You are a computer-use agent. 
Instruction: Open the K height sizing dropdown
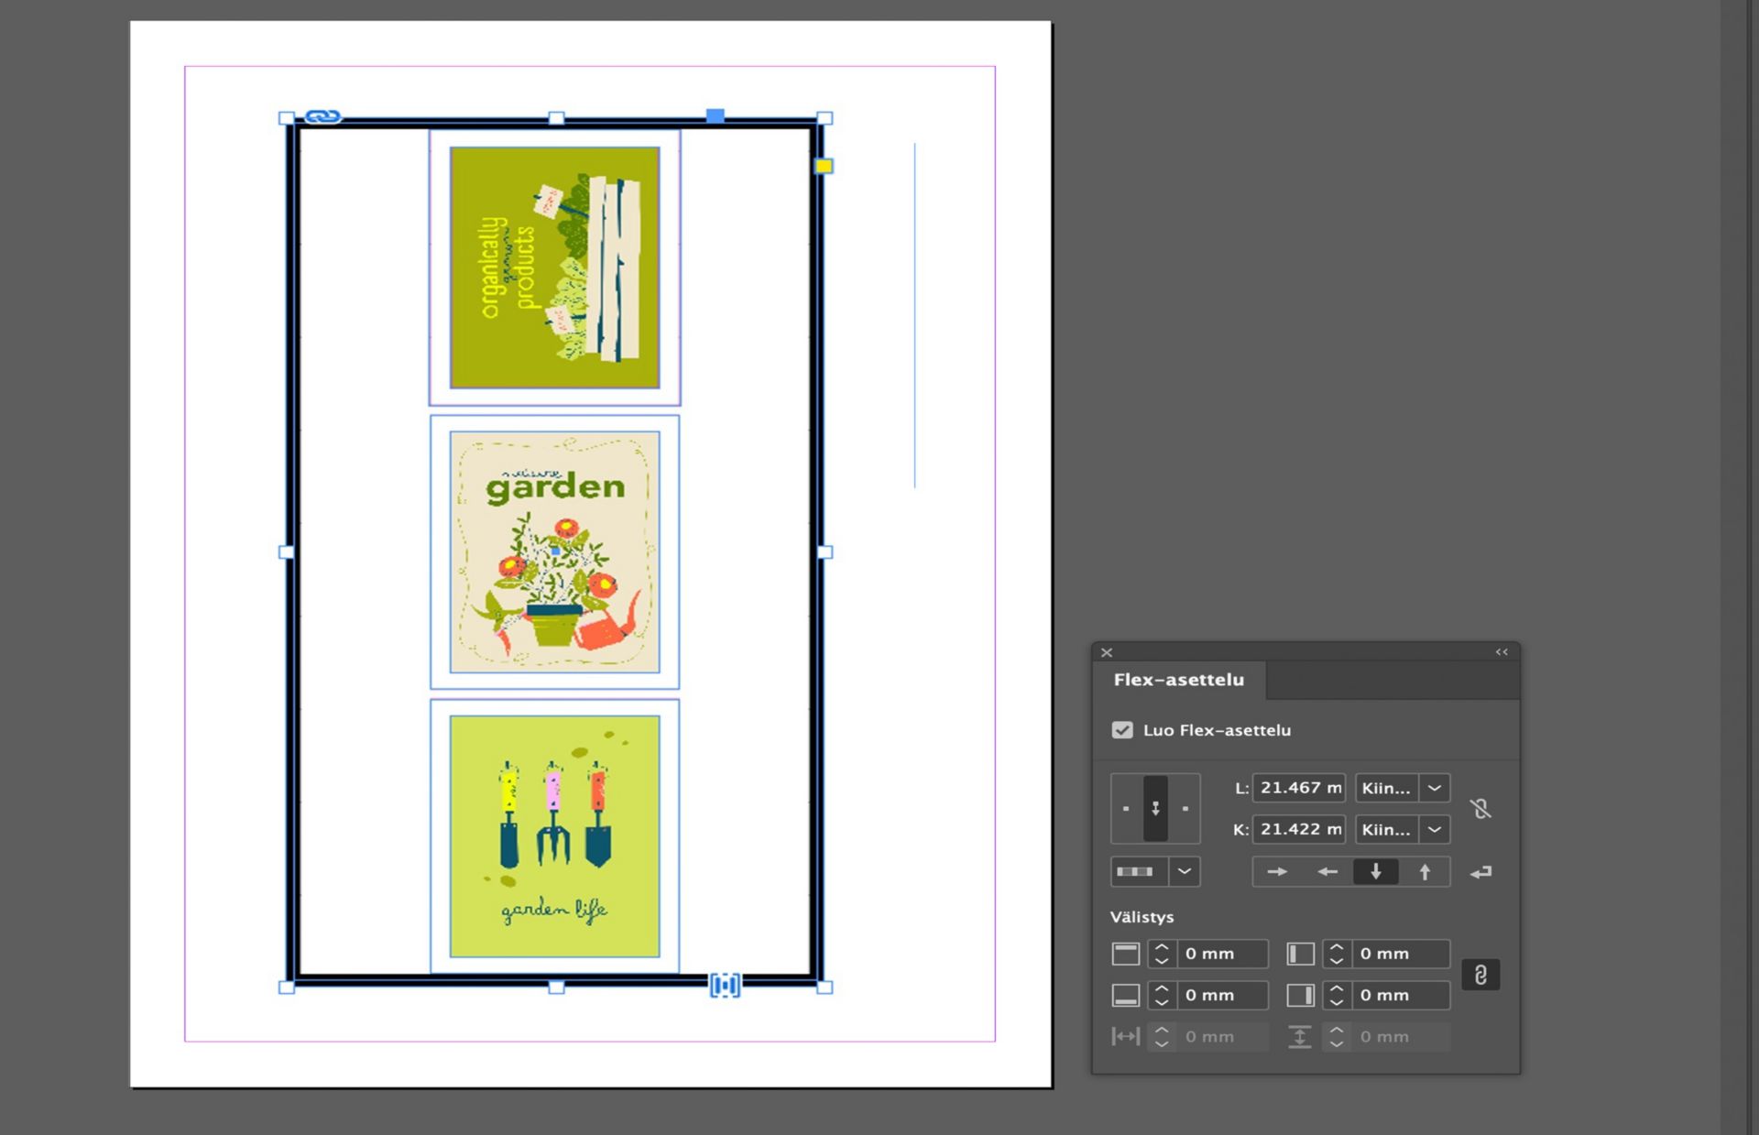[1435, 830]
